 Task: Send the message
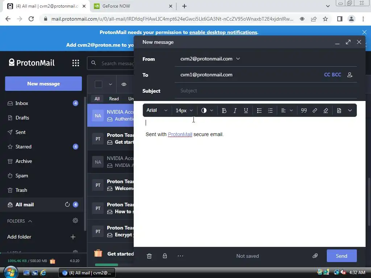(x=342, y=256)
